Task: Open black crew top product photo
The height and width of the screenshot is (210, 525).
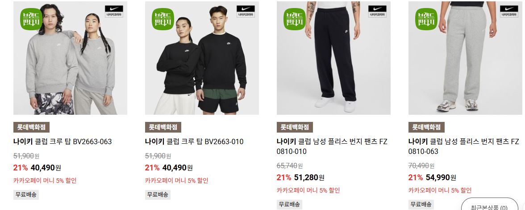Action: [202, 58]
